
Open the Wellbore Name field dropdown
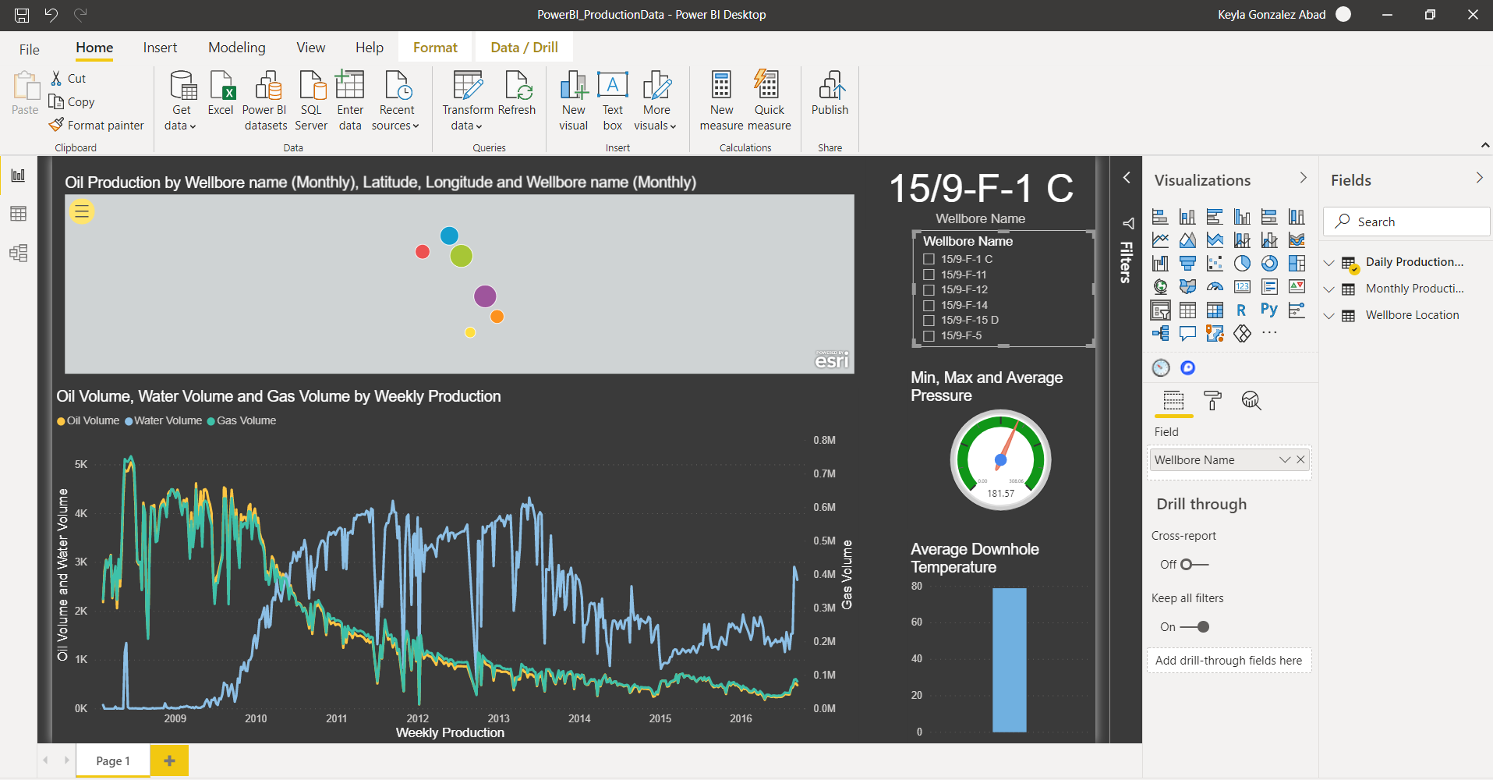tap(1283, 459)
